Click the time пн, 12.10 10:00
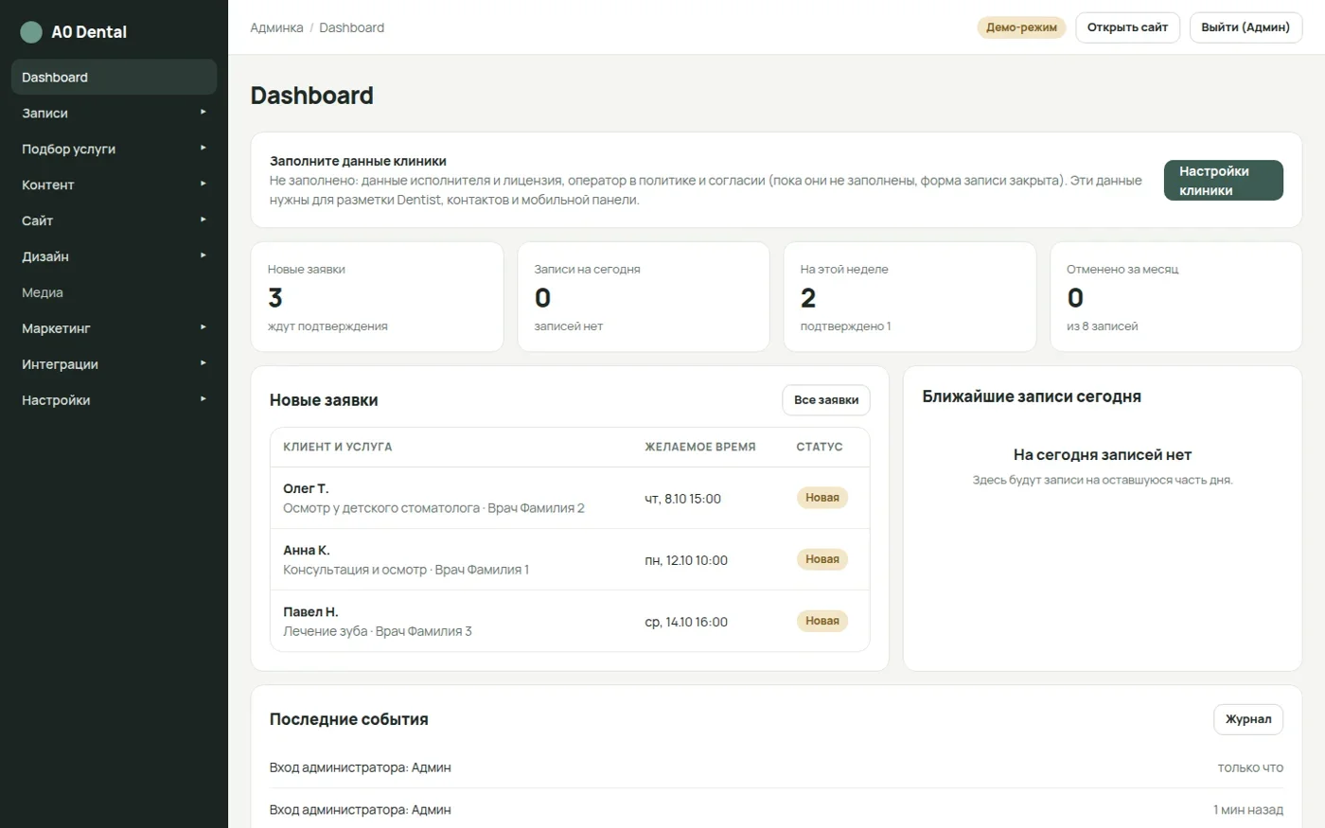Screen dimensions: 1325x828 tap(686, 560)
